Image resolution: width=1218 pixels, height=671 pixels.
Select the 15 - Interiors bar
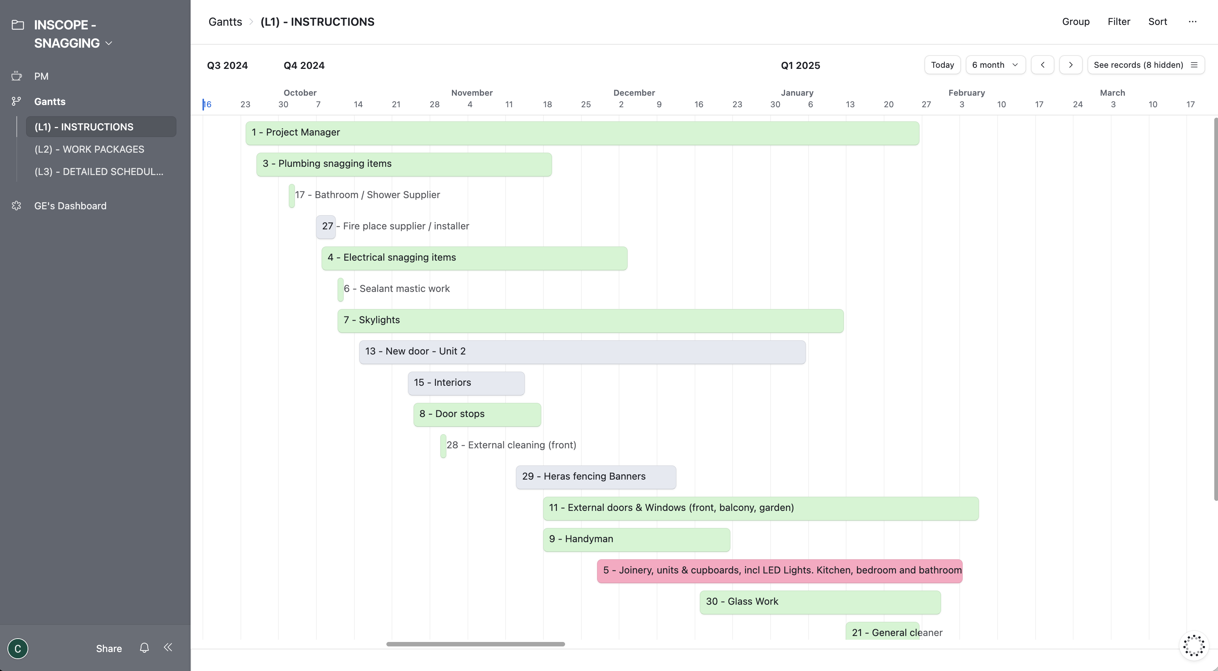466,383
